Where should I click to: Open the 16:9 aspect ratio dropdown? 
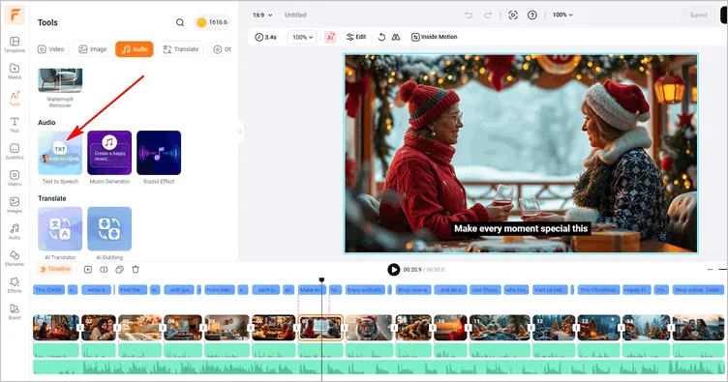(x=262, y=15)
